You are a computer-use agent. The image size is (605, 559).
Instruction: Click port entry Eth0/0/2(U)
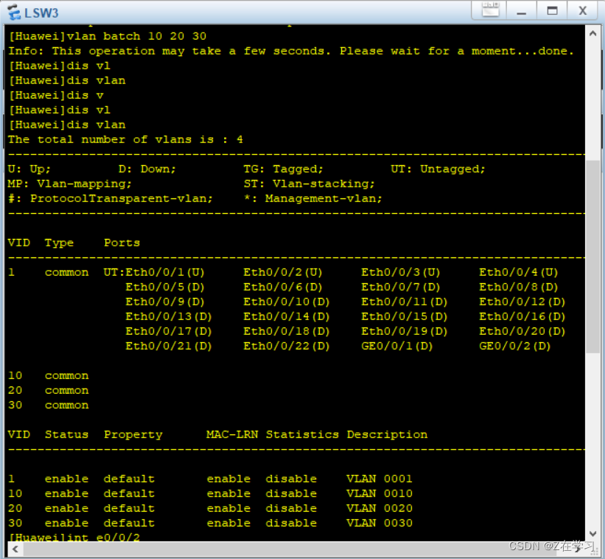point(283,272)
